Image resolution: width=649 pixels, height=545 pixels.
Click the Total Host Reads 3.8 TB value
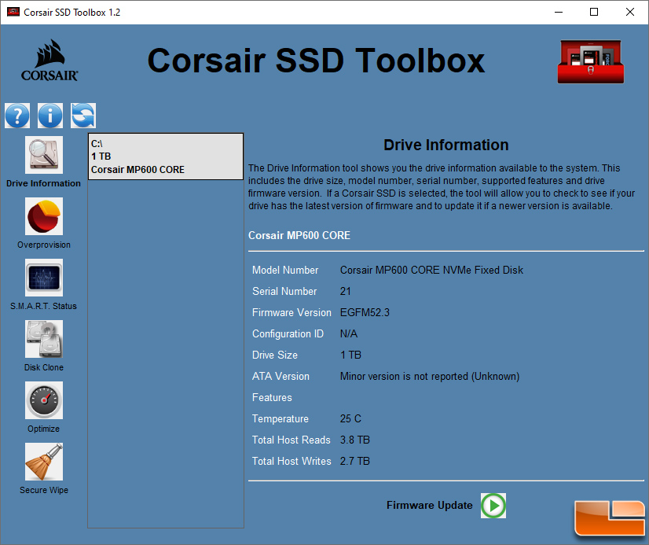[354, 440]
